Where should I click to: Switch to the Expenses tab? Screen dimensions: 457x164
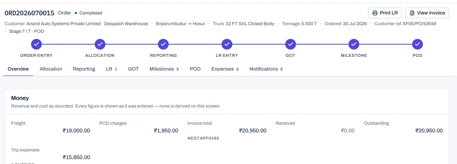(225, 69)
